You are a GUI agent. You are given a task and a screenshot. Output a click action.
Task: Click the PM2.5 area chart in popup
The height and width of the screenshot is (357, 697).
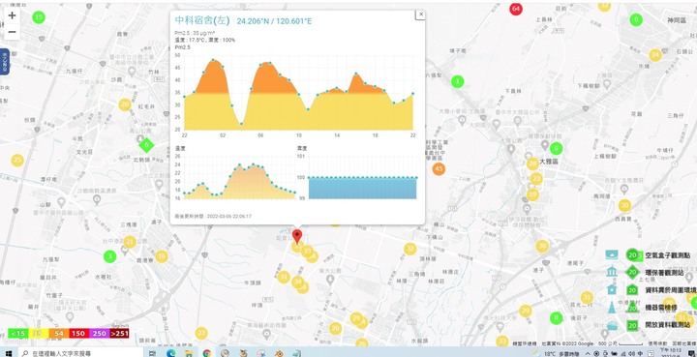point(298,92)
